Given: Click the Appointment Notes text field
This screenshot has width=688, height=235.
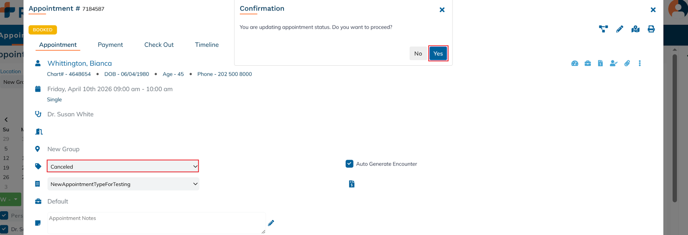Looking at the screenshot, I should pyautogui.click(x=156, y=223).
